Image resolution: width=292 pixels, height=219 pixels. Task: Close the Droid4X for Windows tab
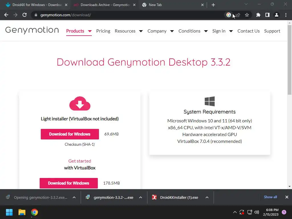66,5
